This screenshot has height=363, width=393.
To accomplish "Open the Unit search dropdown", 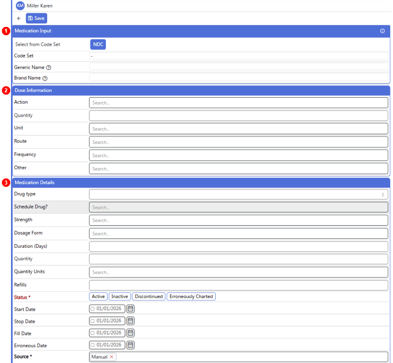I will point(239,129).
